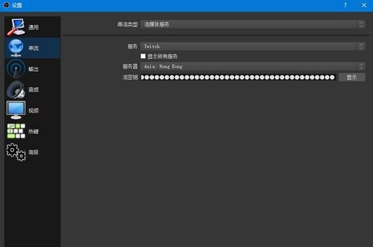Click the help question mark icon

pos(345,5)
